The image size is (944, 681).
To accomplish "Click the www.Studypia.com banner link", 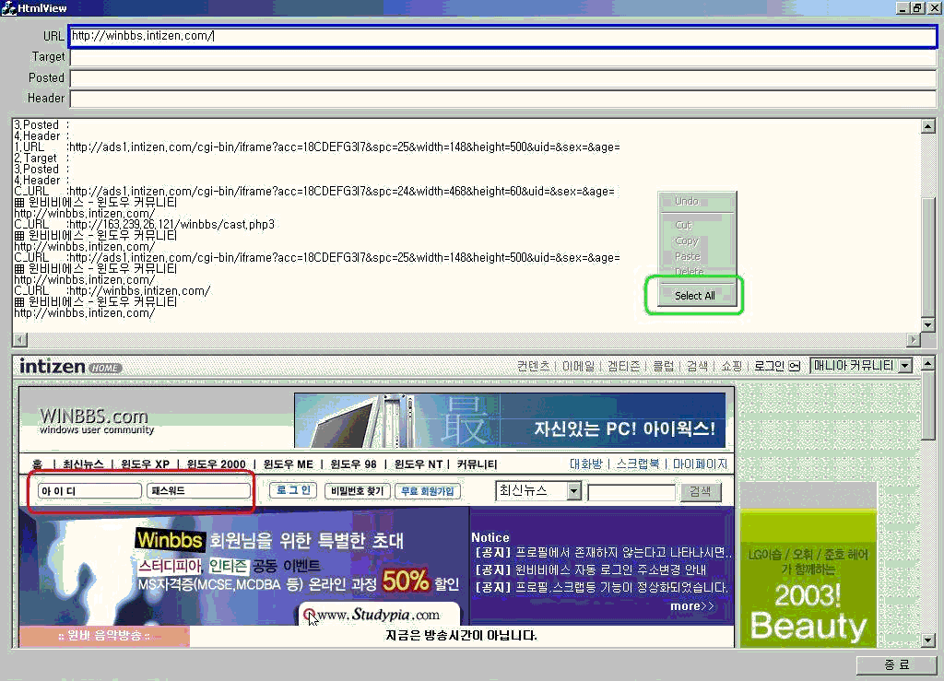I will (x=379, y=615).
